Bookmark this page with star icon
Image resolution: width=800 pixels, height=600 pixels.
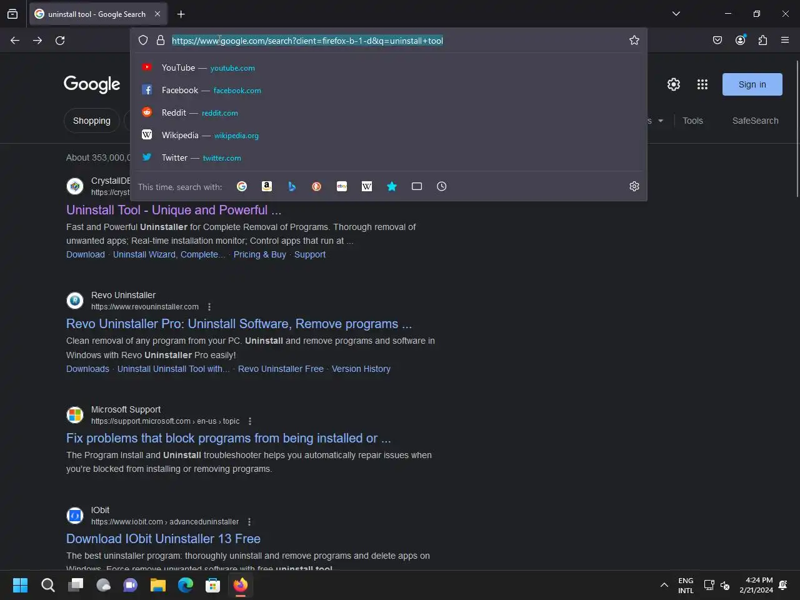tap(634, 41)
